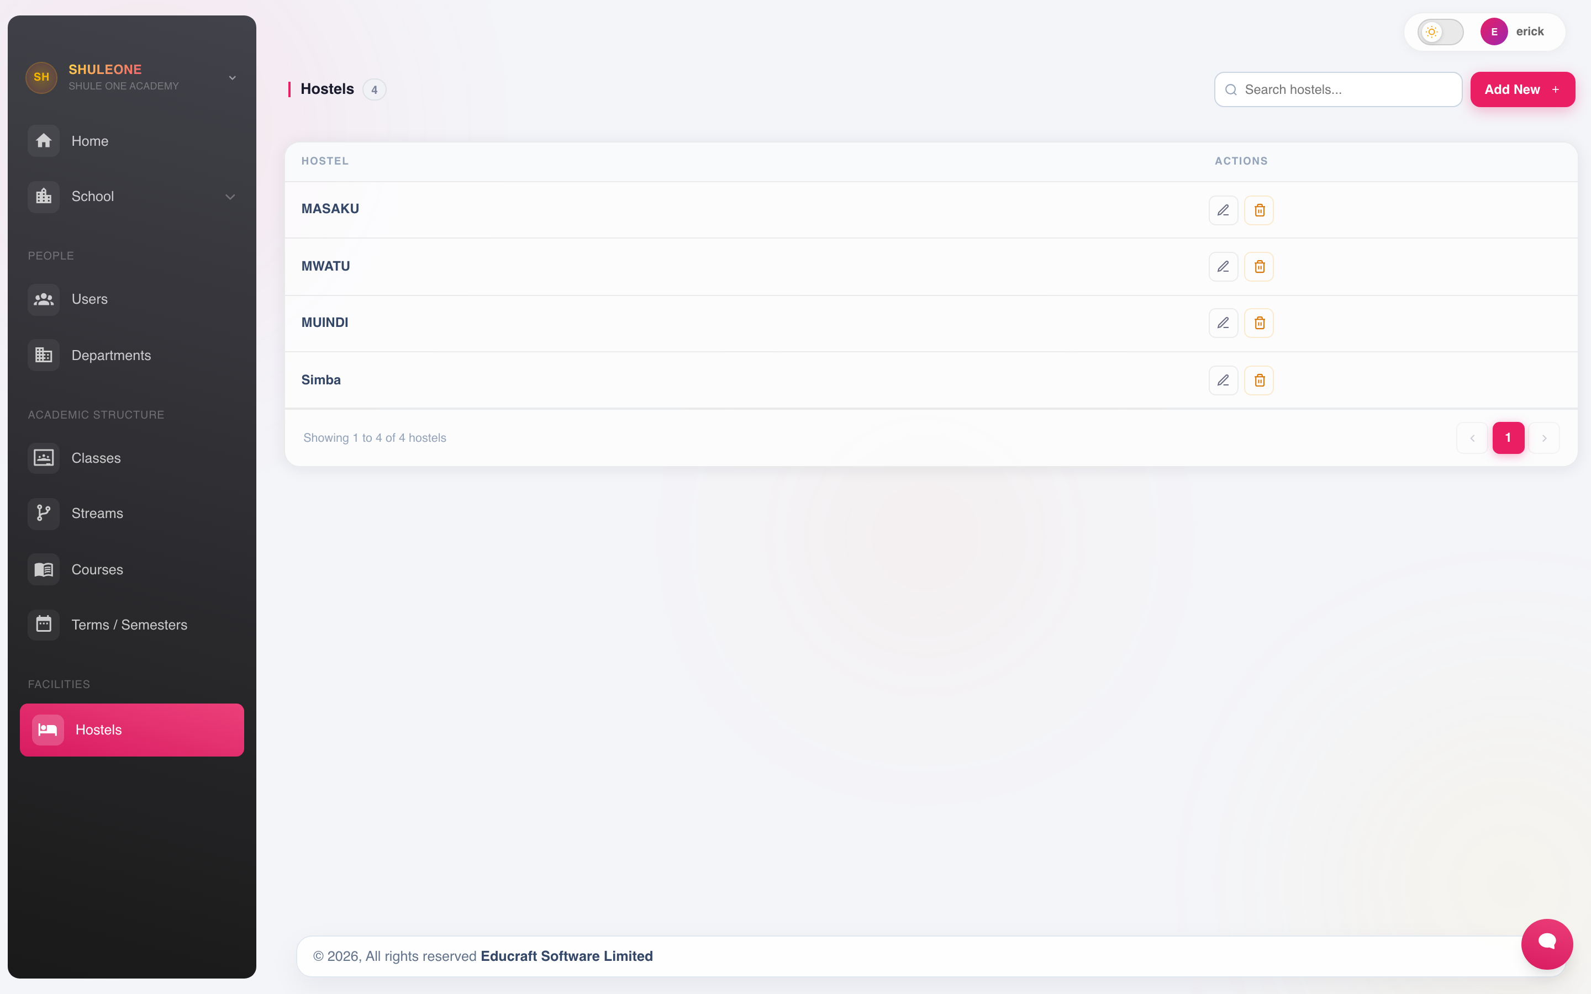Viewport: 1591px width, 994px height.
Task: Go to pagination page 1
Action: 1508,438
